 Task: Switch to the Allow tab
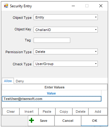8,81
